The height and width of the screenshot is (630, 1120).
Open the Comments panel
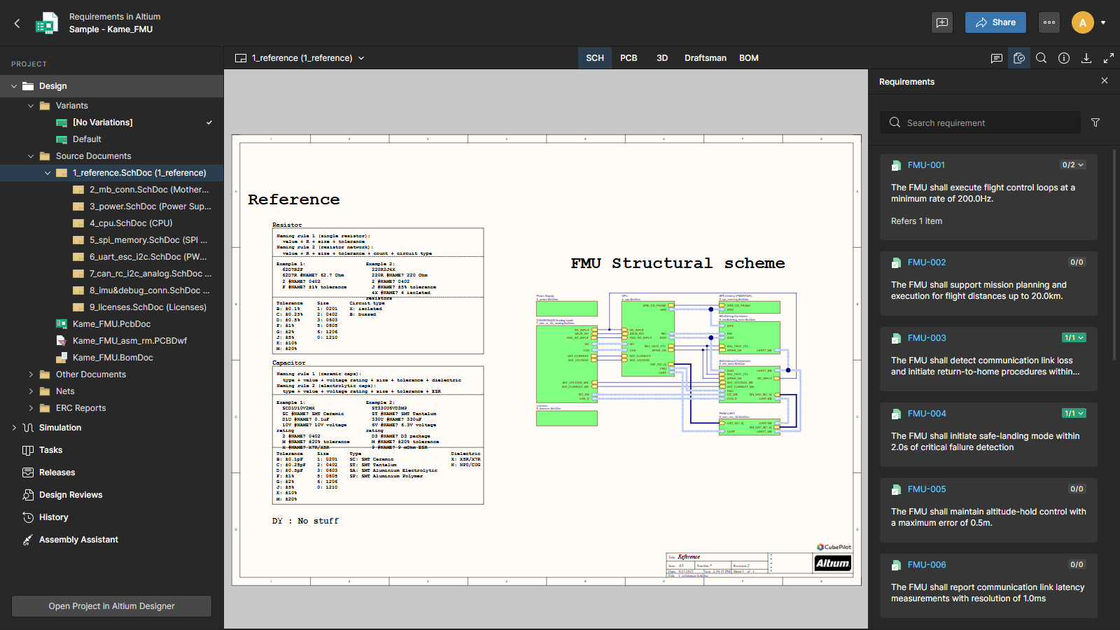[996, 58]
